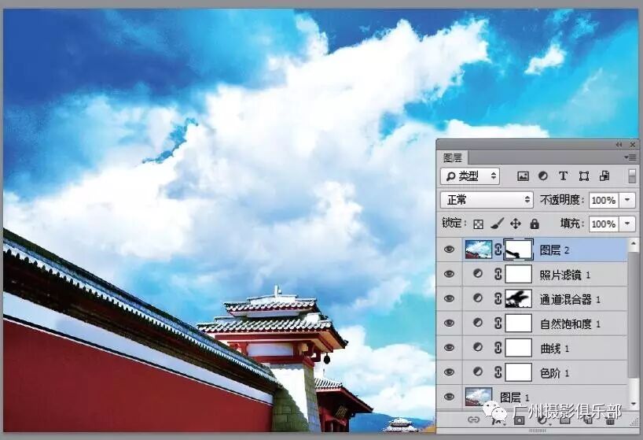The height and width of the screenshot is (440, 643).
Task: Open 填充 fill slider arrow
Action: [627, 224]
